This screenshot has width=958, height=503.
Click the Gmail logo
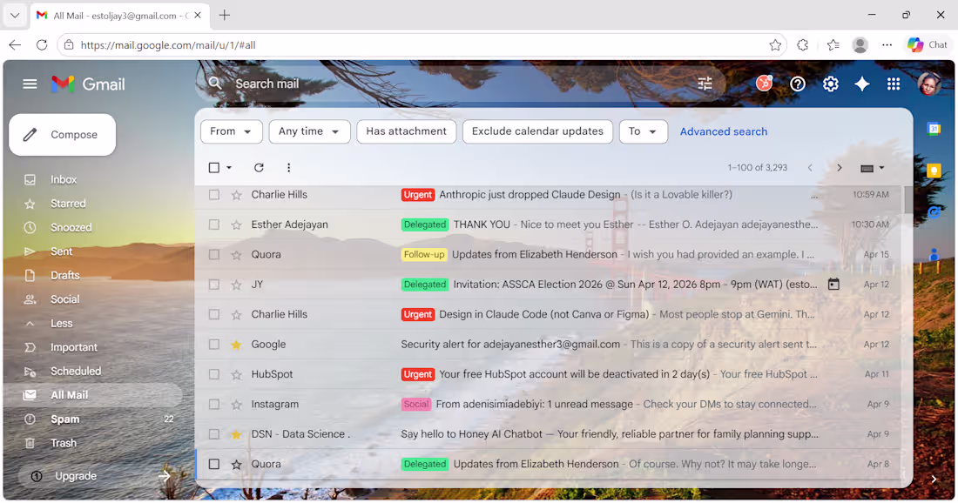[x=89, y=84]
